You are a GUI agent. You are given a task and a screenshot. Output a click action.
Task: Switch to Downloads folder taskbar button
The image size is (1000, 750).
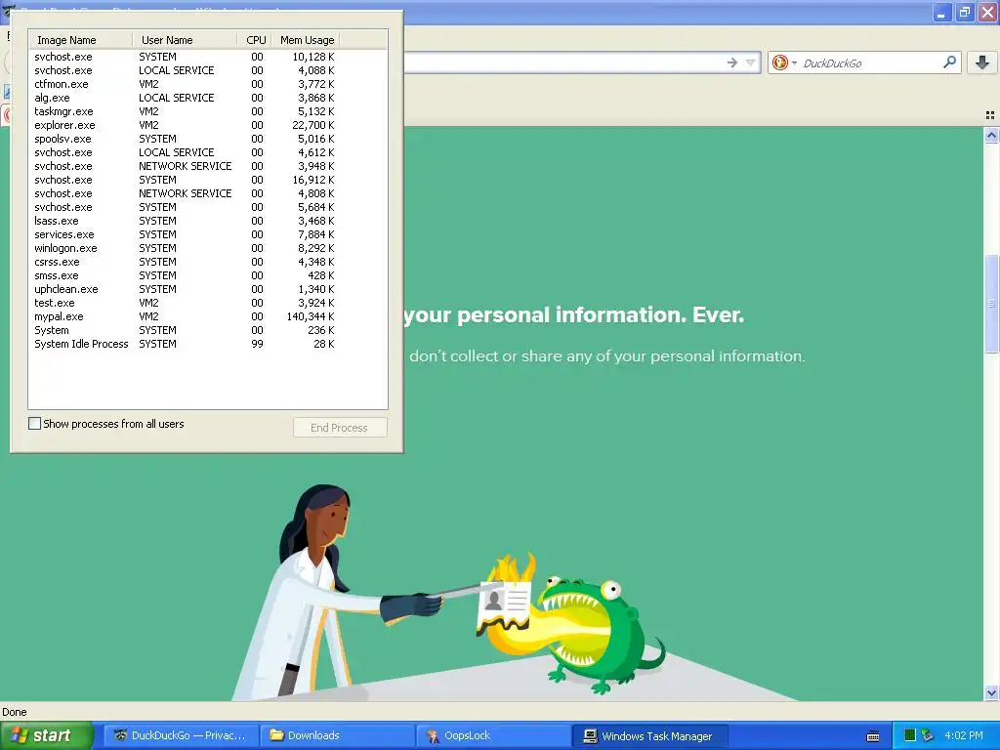click(x=337, y=735)
